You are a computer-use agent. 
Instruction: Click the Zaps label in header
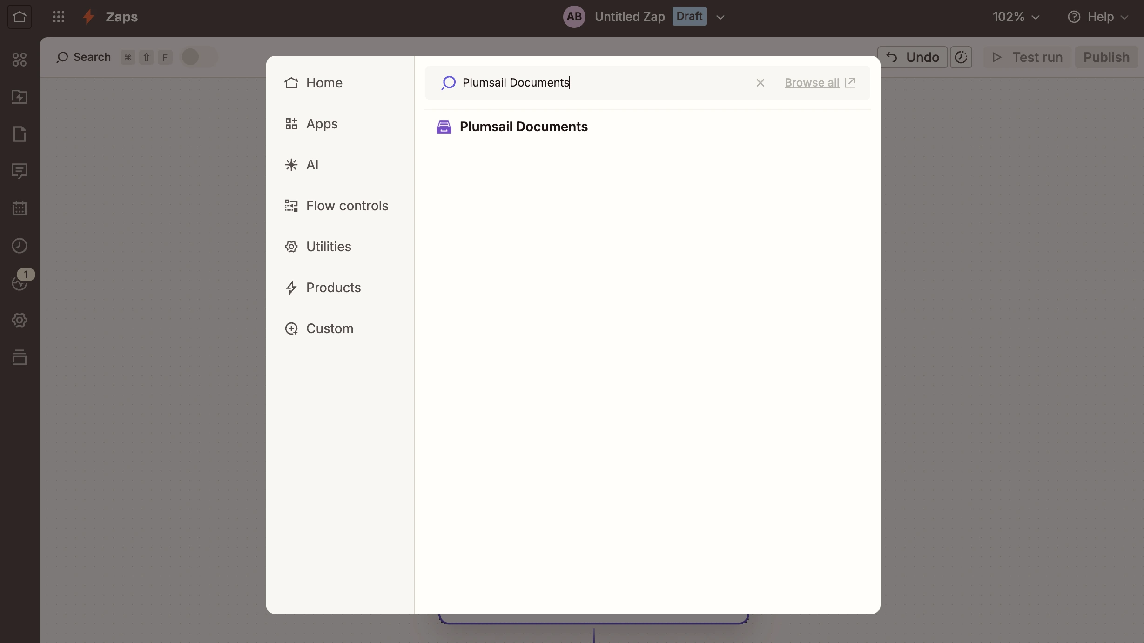121,17
